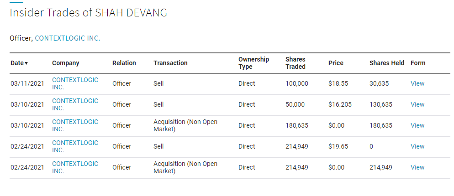Click the Transaction column header

pos(170,63)
